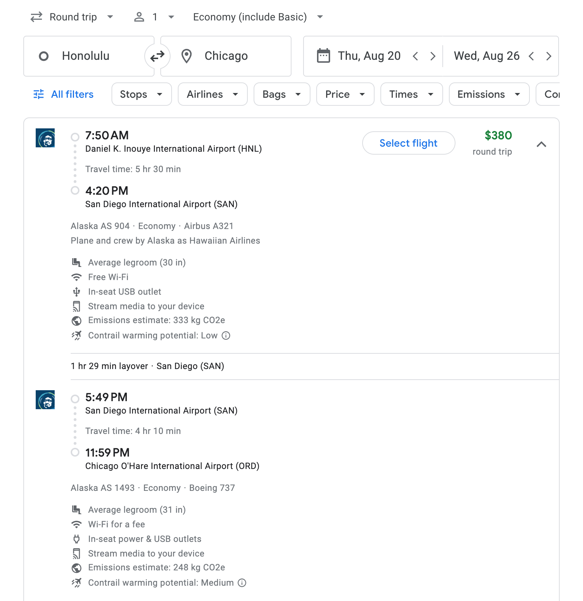Open the Stops filter dropdown
583x601 pixels.
point(141,94)
